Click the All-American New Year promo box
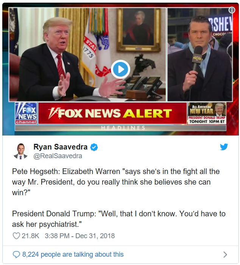This screenshot has height=265, width=240. [x=207, y=113]
